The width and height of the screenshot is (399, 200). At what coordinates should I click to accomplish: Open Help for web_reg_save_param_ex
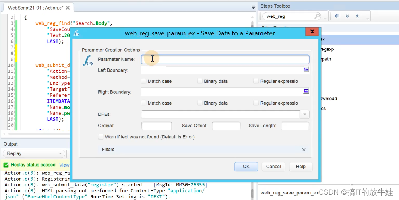pyautogui.click(x=300, y=167)
